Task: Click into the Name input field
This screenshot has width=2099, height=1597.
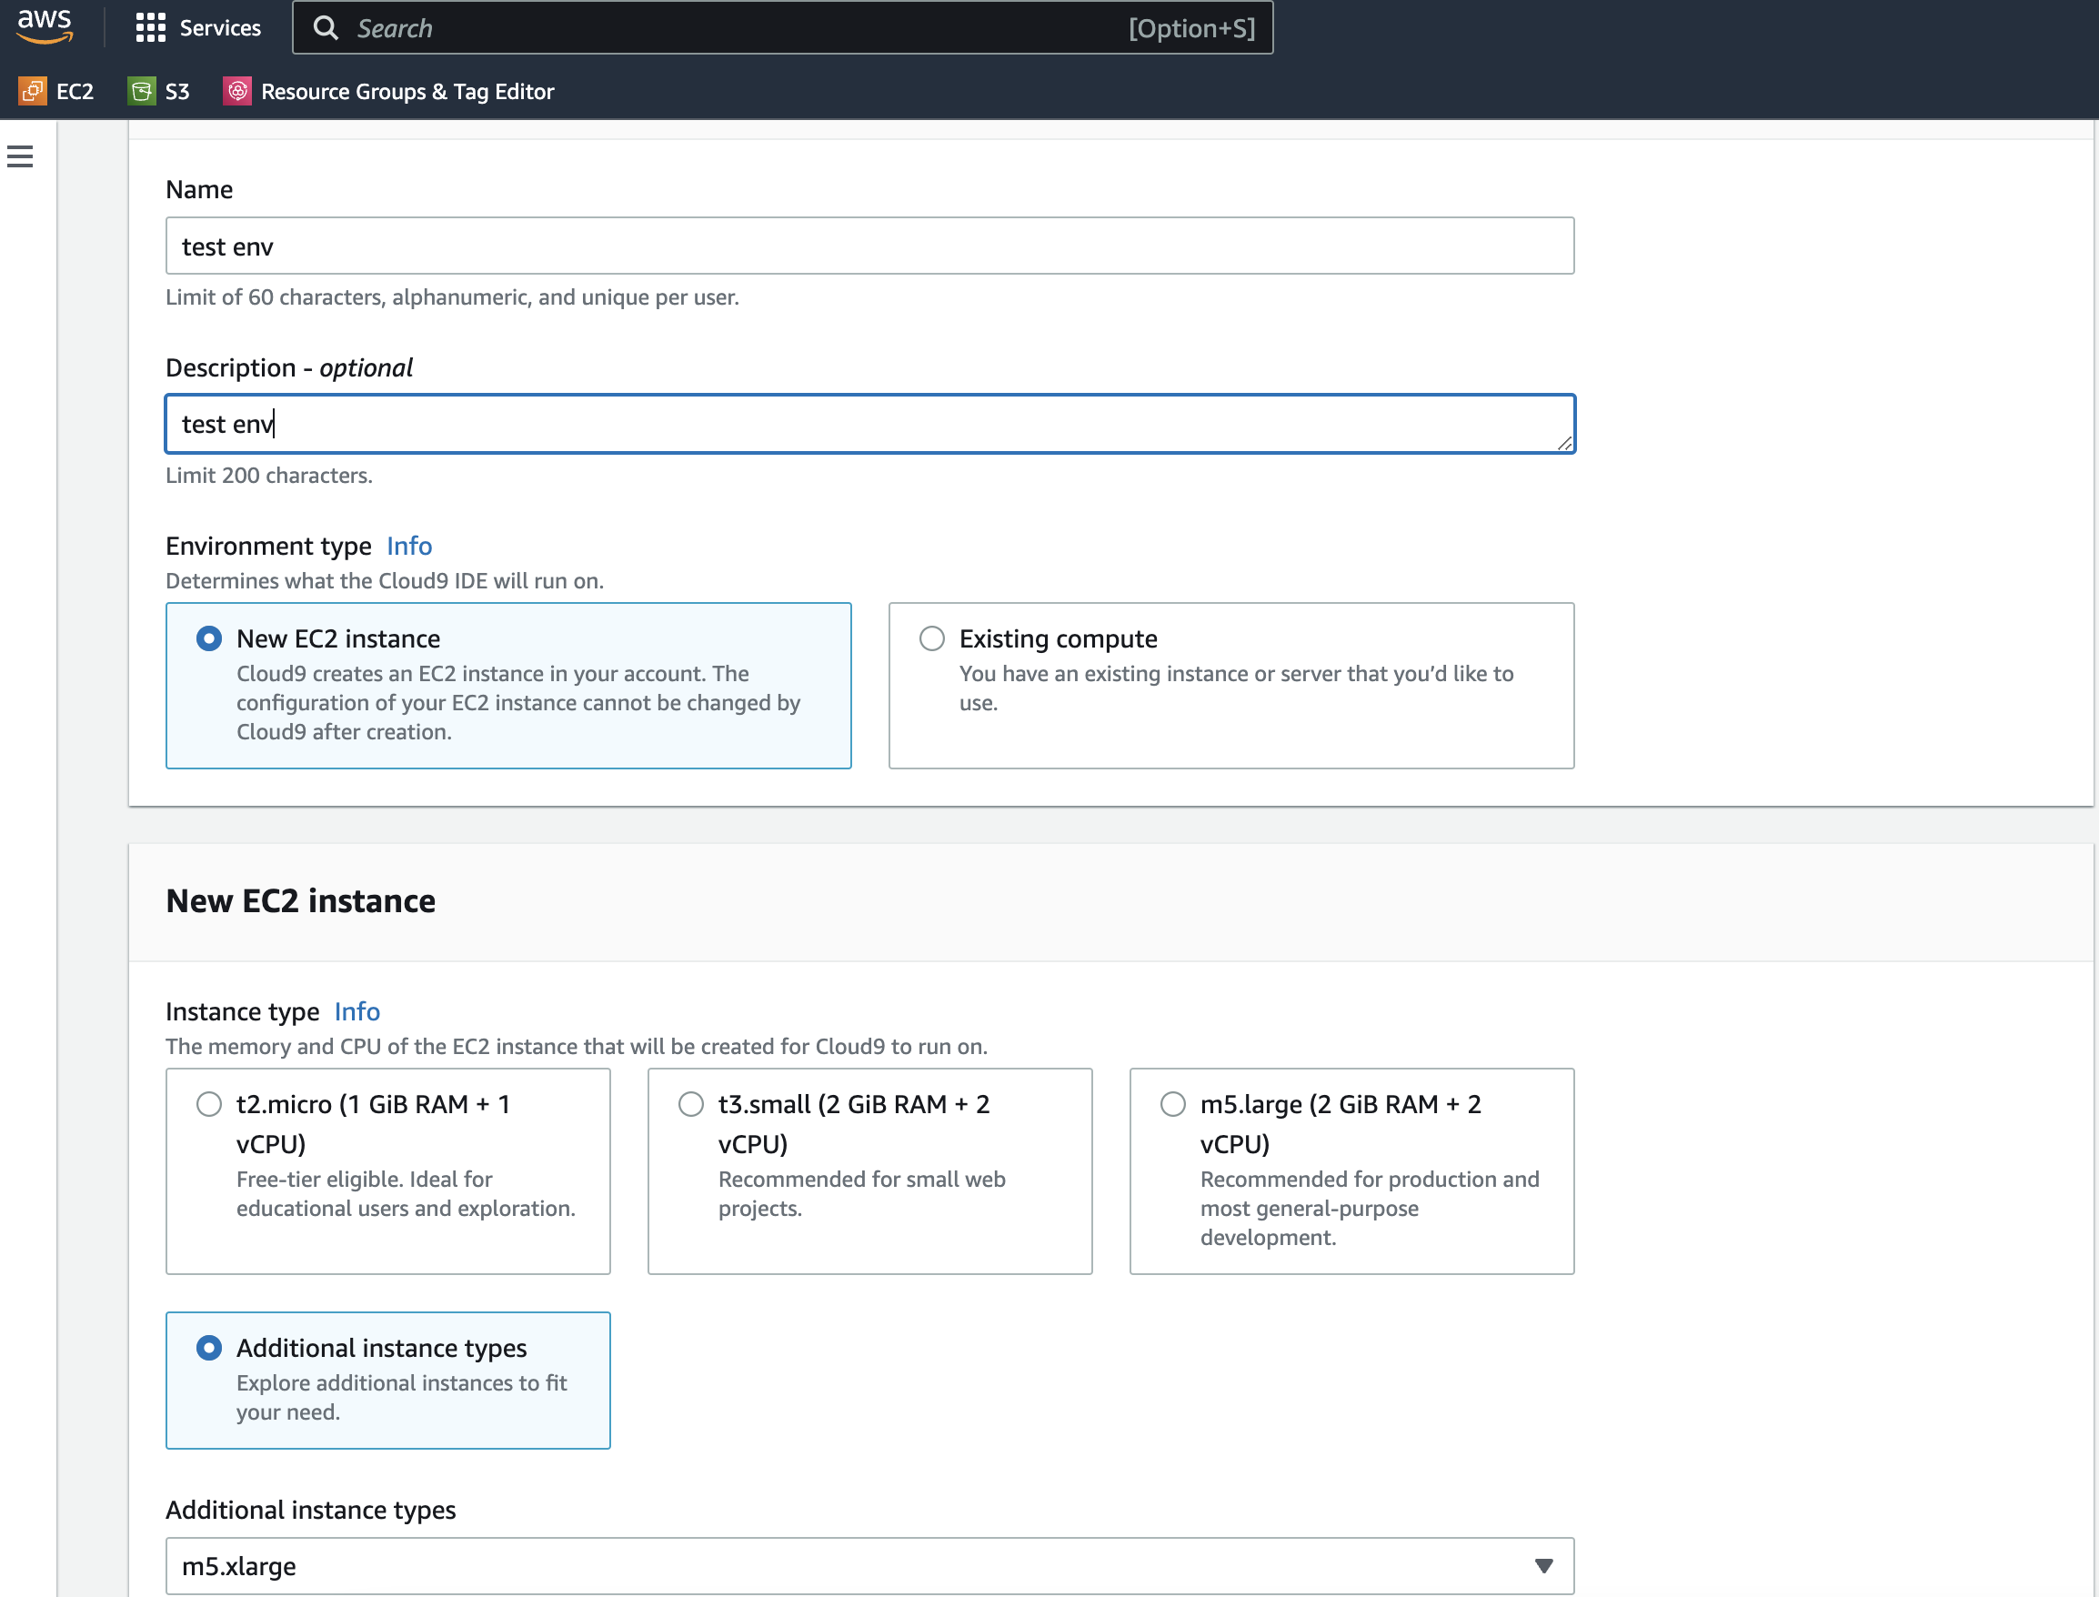Action: (x=869, y=246)
